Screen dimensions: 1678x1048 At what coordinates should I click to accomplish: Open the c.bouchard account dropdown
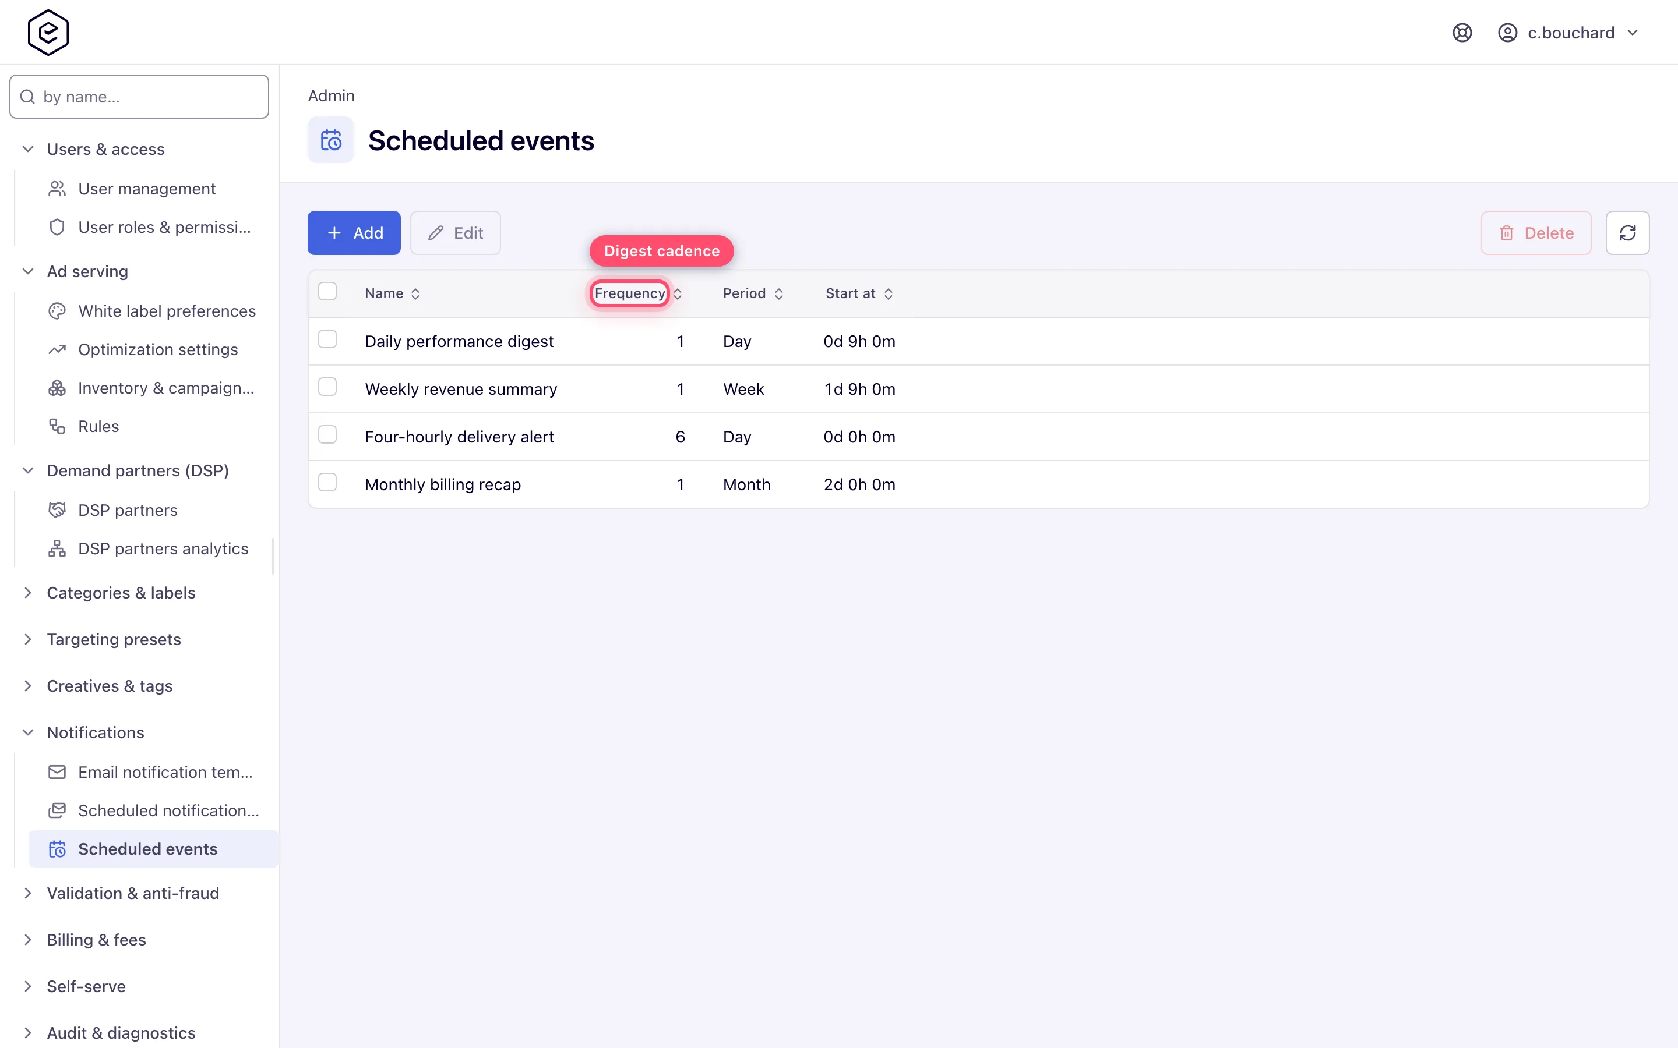click(1568, 33)
